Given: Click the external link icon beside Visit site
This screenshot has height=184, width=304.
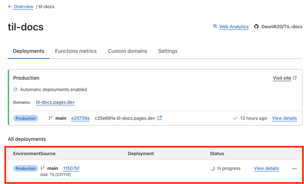Looking at the screenshot, I should [295, 78].
